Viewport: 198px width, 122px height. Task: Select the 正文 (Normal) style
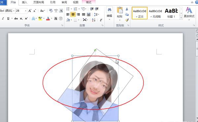tap(140, 13)
